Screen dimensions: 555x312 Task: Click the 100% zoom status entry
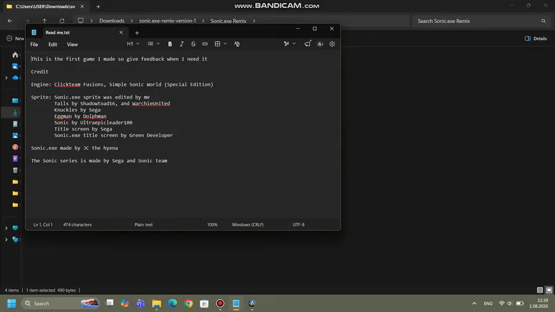coord(212,224)
